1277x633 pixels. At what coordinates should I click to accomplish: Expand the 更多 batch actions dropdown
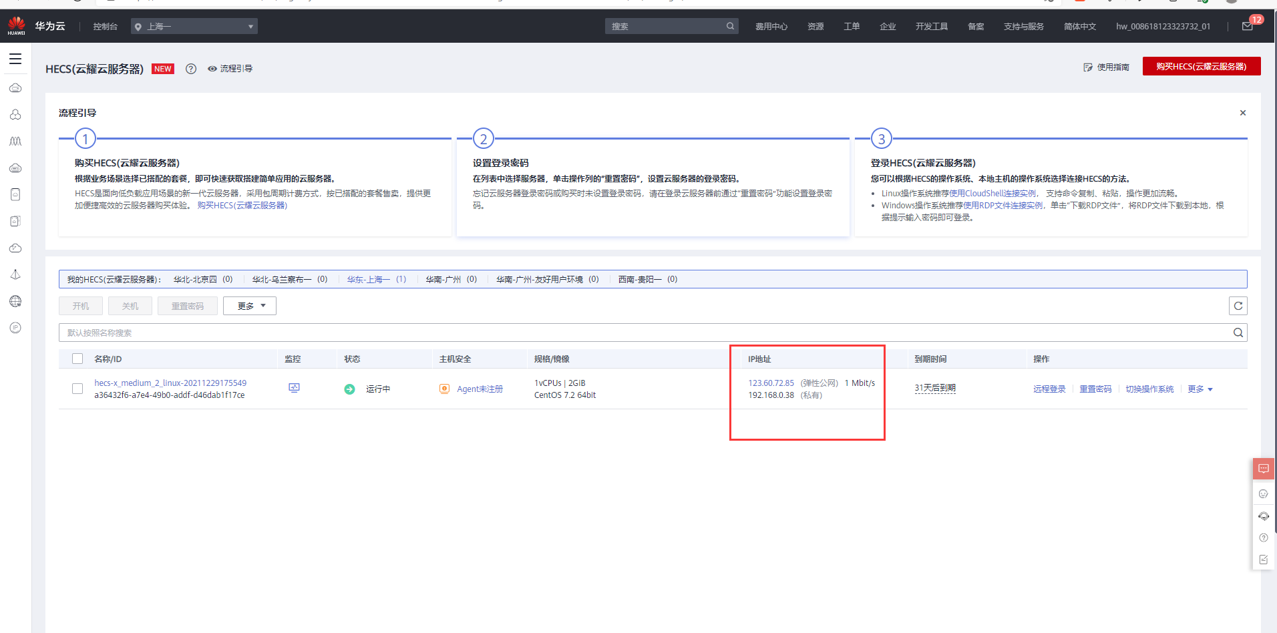click(250, 306)
